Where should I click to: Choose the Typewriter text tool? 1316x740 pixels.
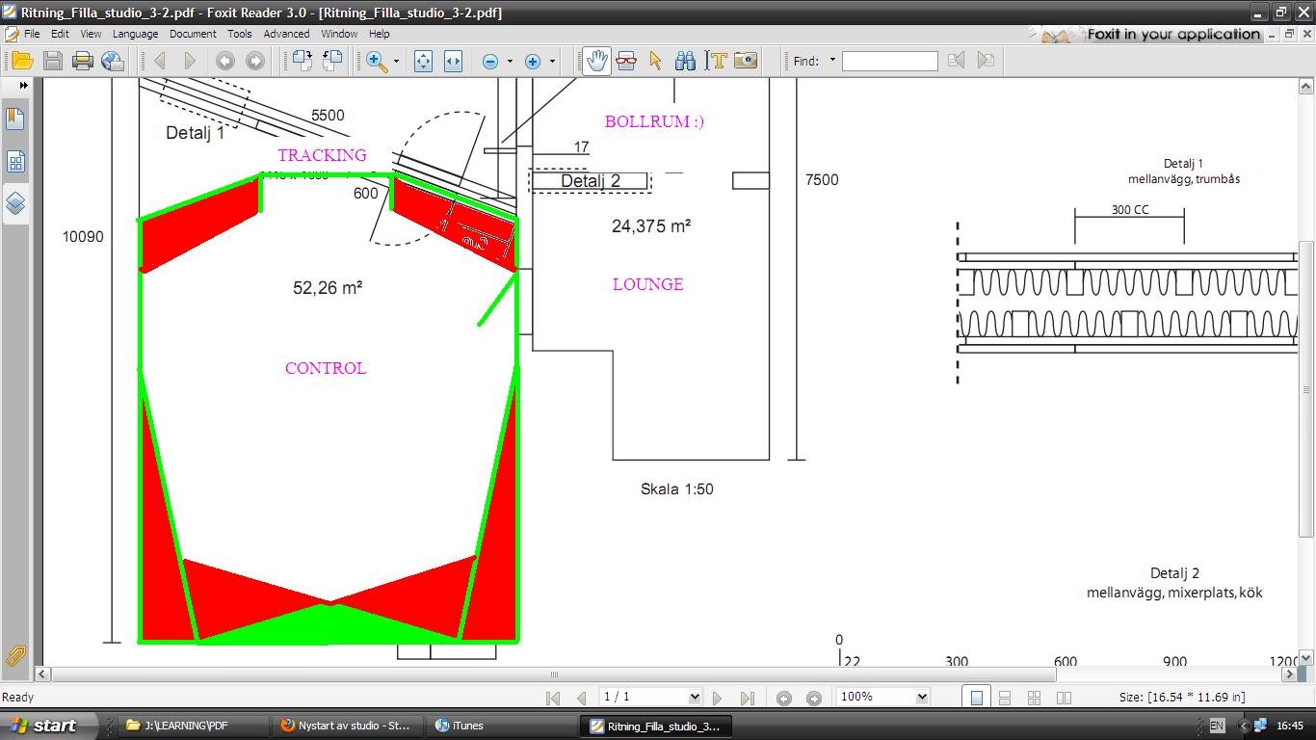coord(716,61)
